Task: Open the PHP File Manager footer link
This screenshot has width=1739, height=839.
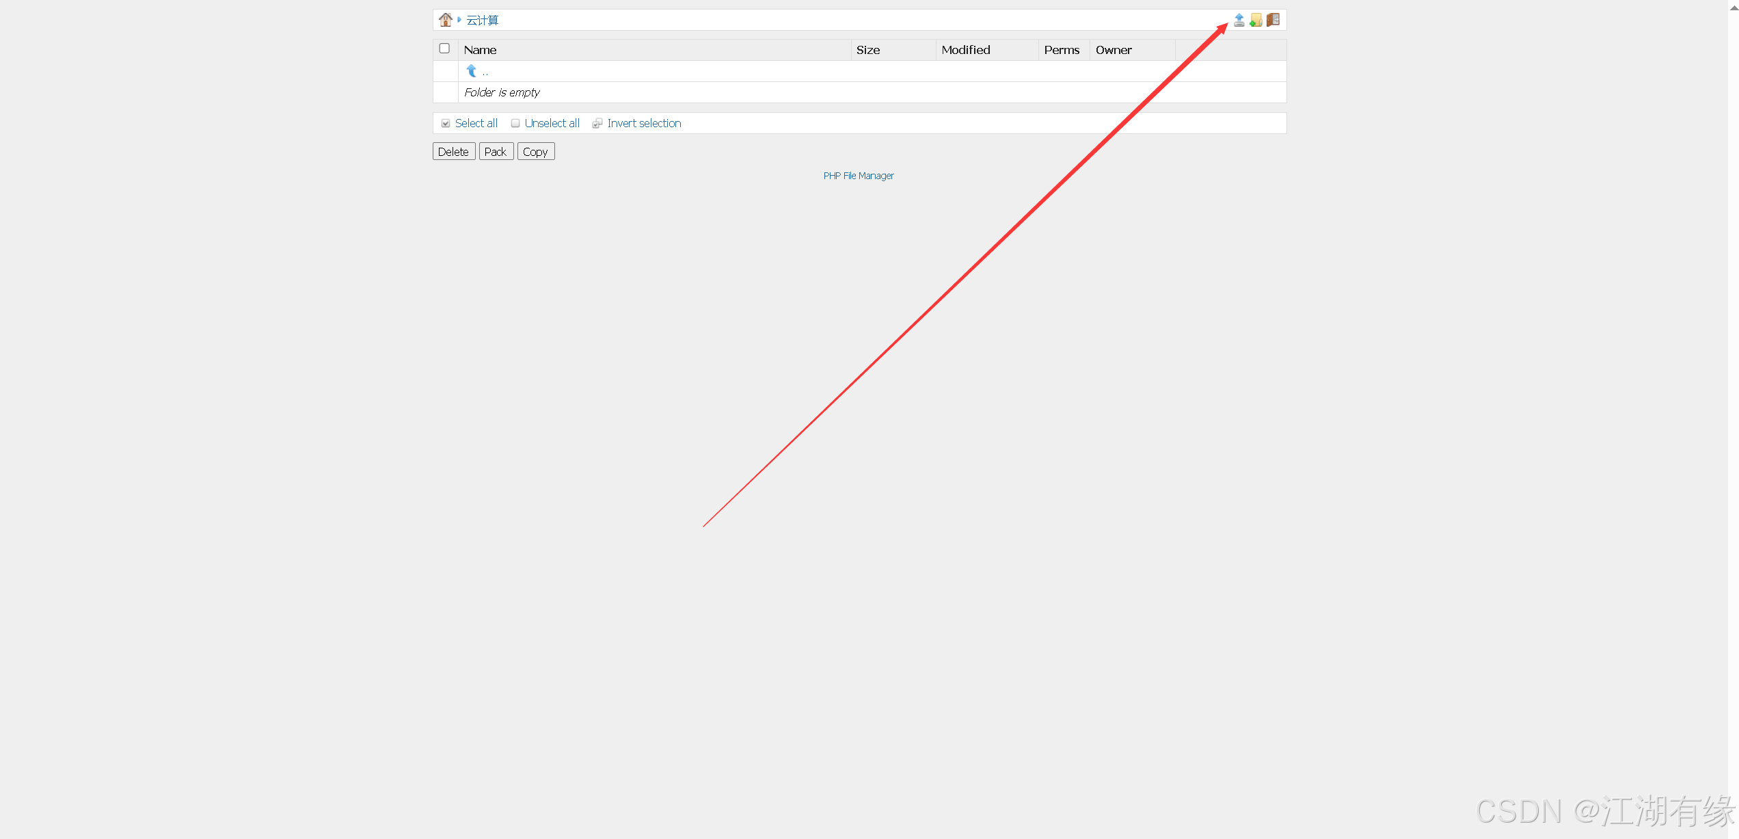Action: (x=859, y=176)
